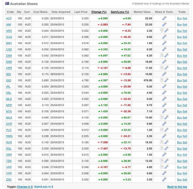
Task: Toggle to Gain/Loss in $ view
Action: click(x=44, y=187)
